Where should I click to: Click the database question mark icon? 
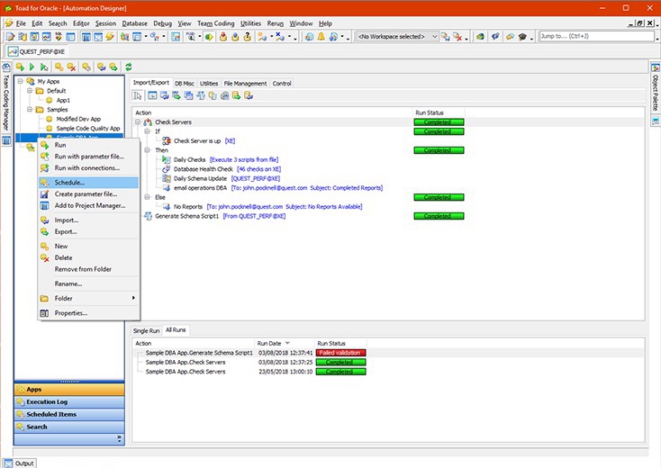tap(248, 37)
